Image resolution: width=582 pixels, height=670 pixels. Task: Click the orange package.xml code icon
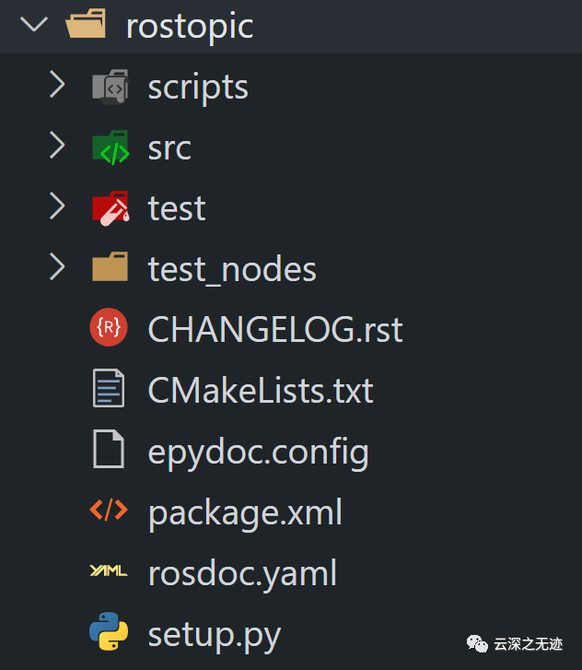tap(109, 511)
